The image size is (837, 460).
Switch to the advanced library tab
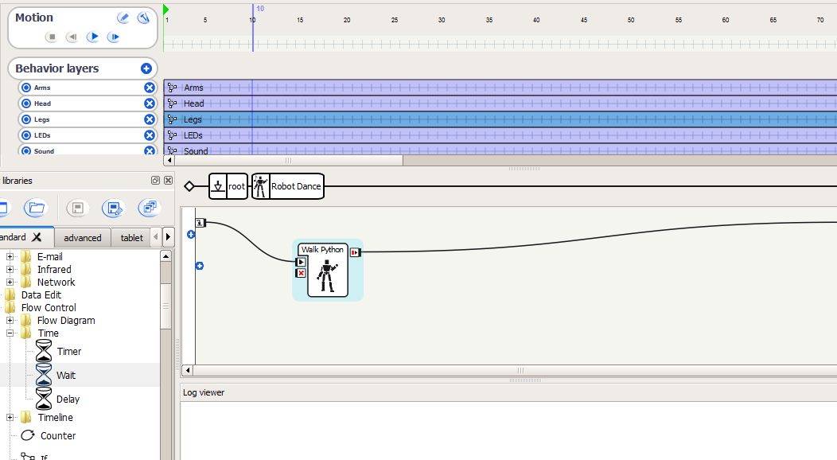(x=83, y=238)
